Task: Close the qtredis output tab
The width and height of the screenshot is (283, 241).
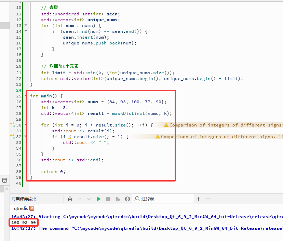Action: coord(32,208)
